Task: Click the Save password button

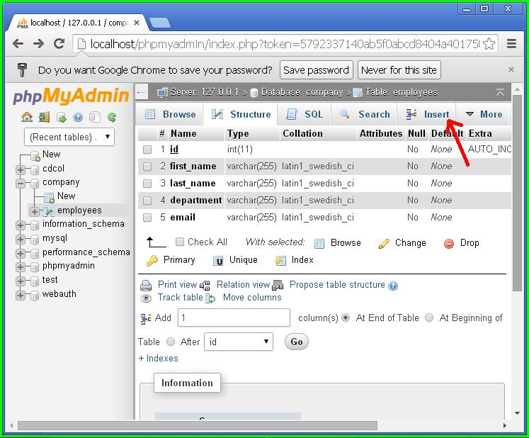Action: [316, 70]
